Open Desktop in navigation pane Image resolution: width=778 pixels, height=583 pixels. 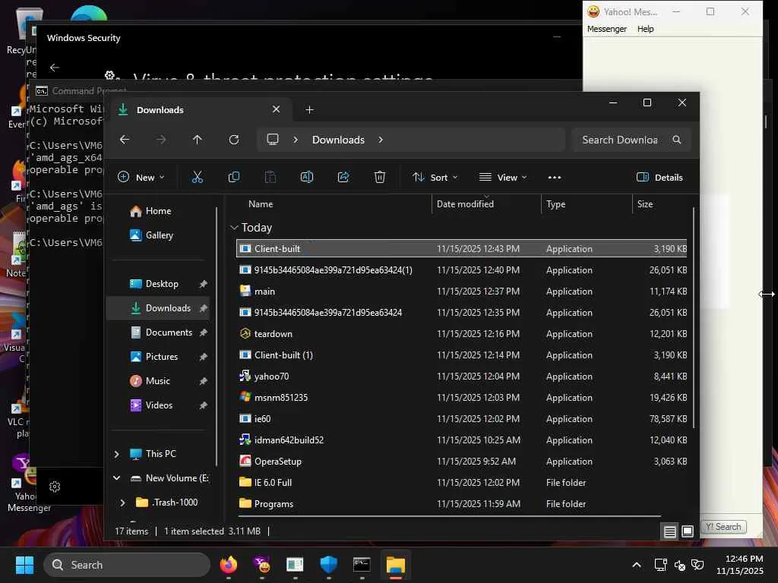pos(162,284)
